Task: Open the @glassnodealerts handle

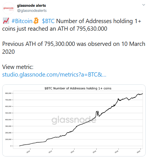Action: [x=32, y=10]
